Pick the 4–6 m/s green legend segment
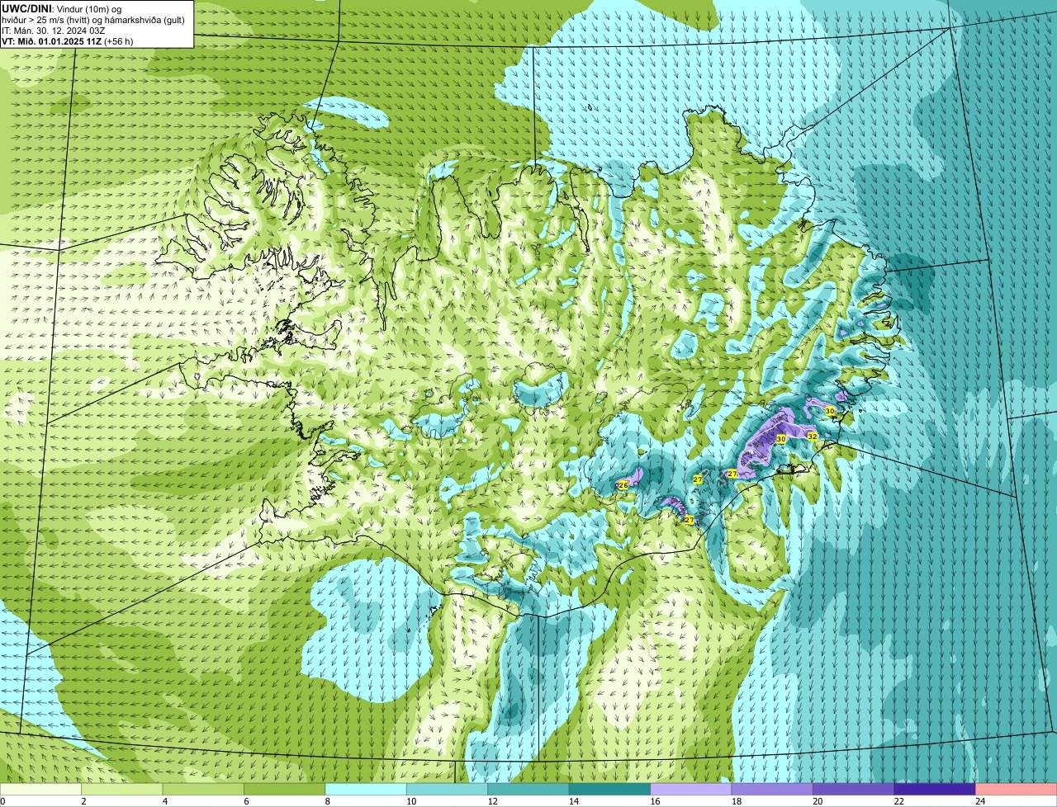The height and width of the screenshot is (807, 1057). tap(204, 789)
